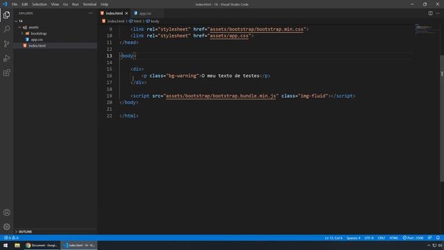Click the code minimap preview
444x250 pixels.
pyautogui.click(x=425, y=28)
